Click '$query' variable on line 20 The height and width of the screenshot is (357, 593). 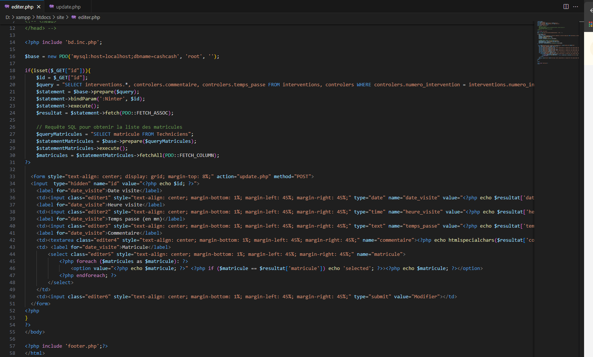[x=45, y=84]
